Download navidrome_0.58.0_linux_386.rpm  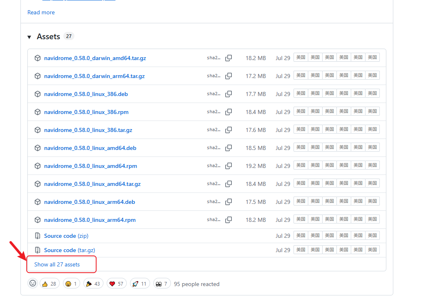pyautogui.click(x=86, y=112)
